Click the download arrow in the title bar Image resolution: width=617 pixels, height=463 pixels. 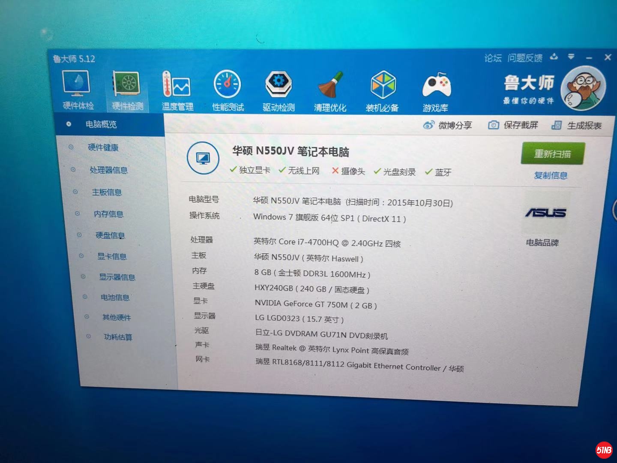554,57
